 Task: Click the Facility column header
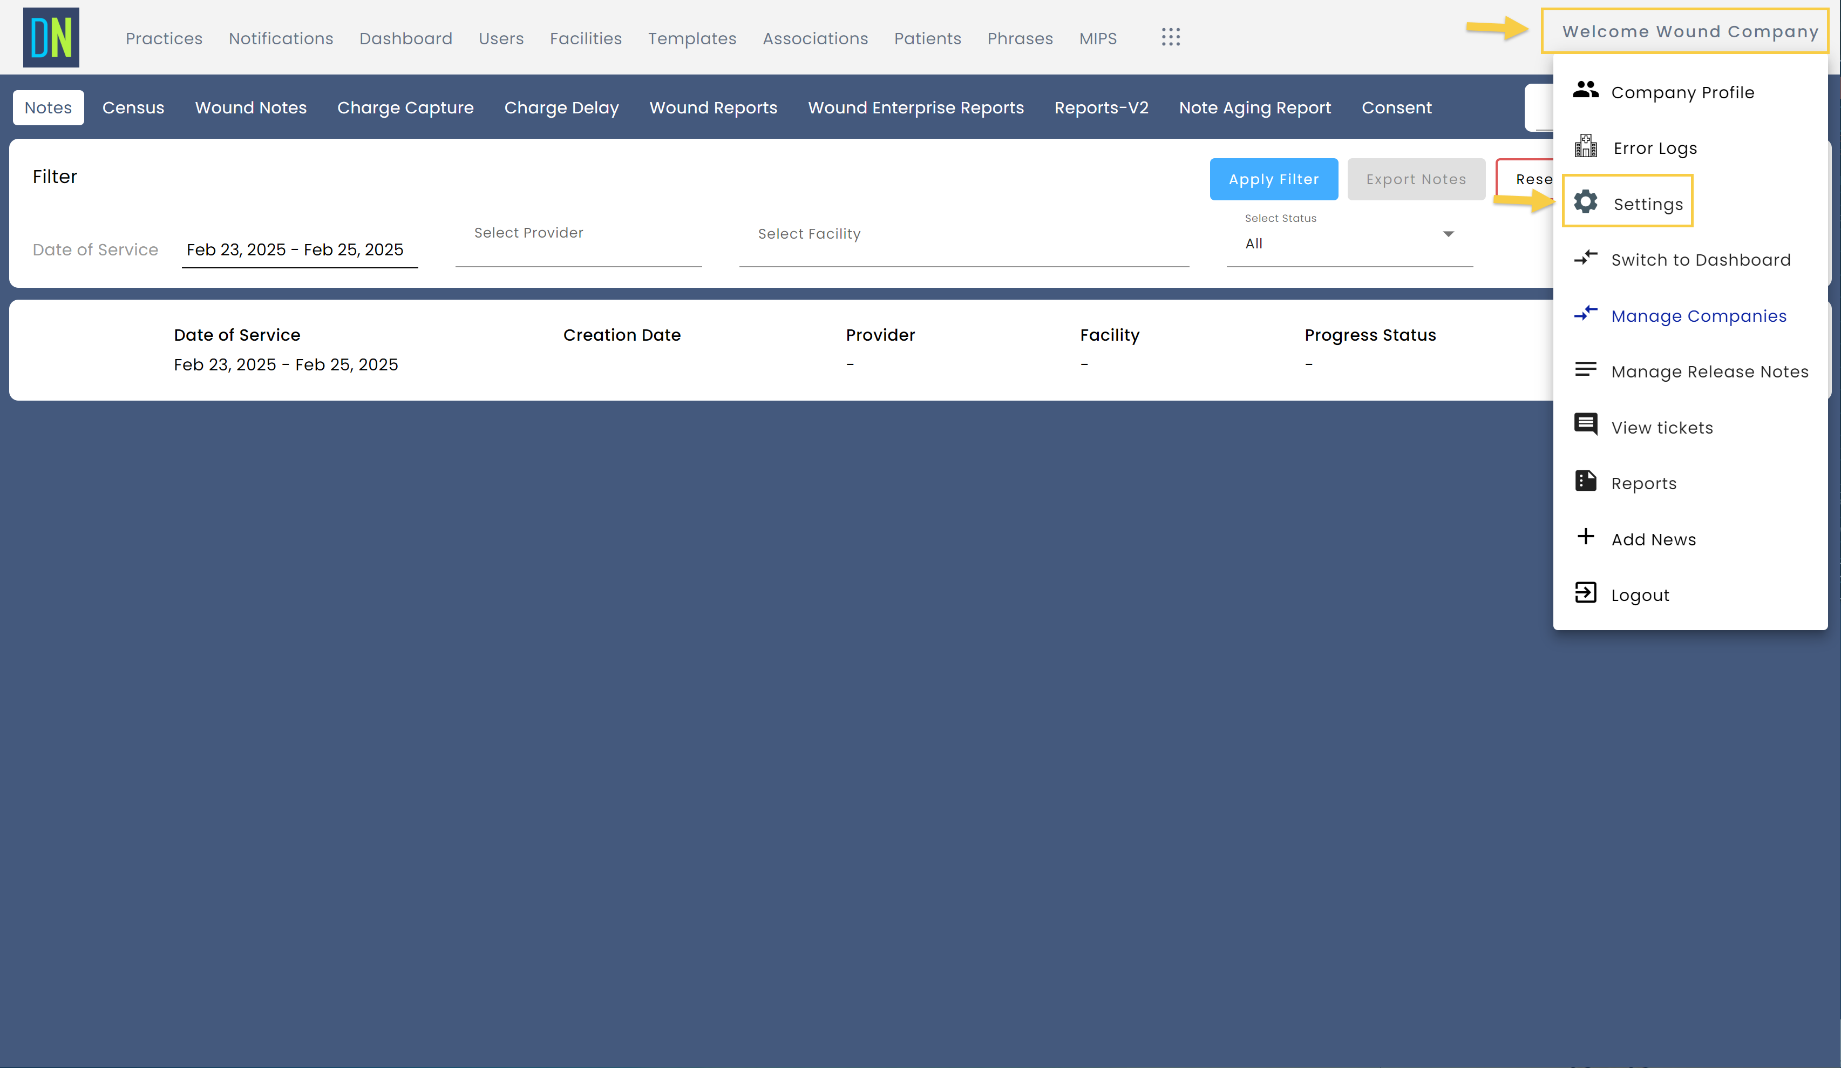(x=1110, y=335)
